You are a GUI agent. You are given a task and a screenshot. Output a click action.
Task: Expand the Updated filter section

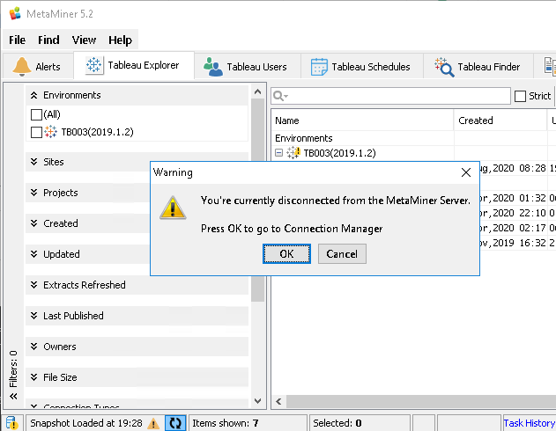34,254
